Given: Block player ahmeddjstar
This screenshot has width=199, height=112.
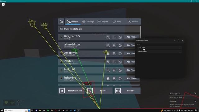Looking at the screenshot, I should point(120,45).
